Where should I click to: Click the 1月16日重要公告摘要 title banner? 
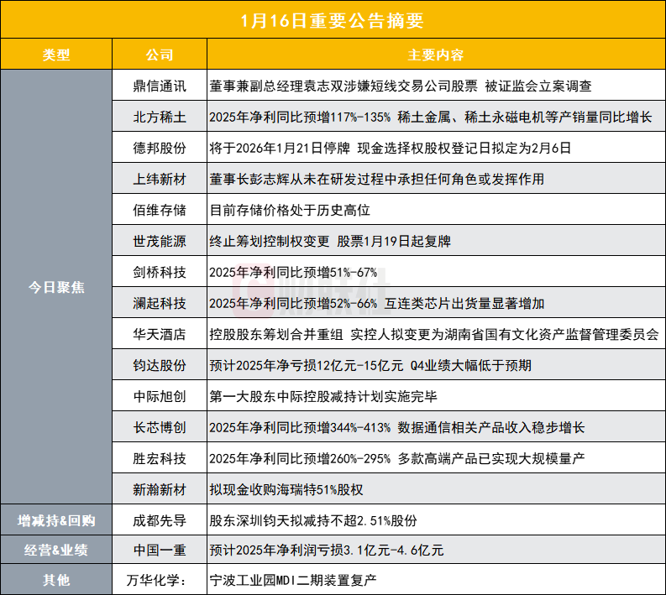(x=333, y=20)
